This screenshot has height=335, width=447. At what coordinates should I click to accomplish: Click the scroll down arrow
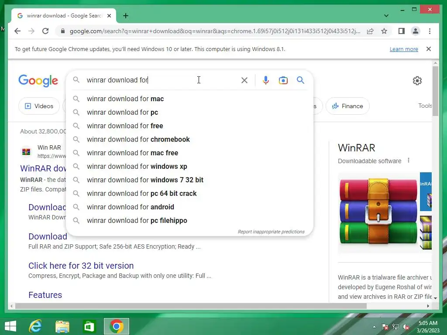point(435,297)
